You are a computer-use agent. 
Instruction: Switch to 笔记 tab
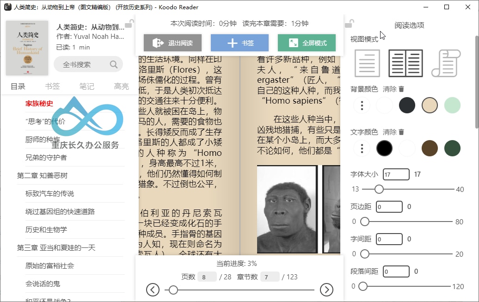coord(87,86)
